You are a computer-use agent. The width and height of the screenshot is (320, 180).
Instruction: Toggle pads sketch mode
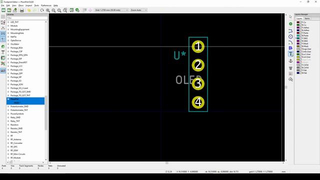click(3, 46)
